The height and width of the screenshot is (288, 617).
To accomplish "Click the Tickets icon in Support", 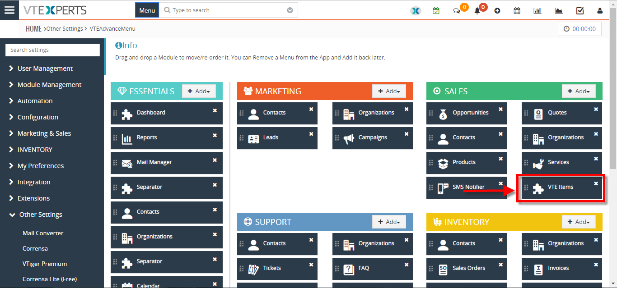I will (x=253, y=270).
